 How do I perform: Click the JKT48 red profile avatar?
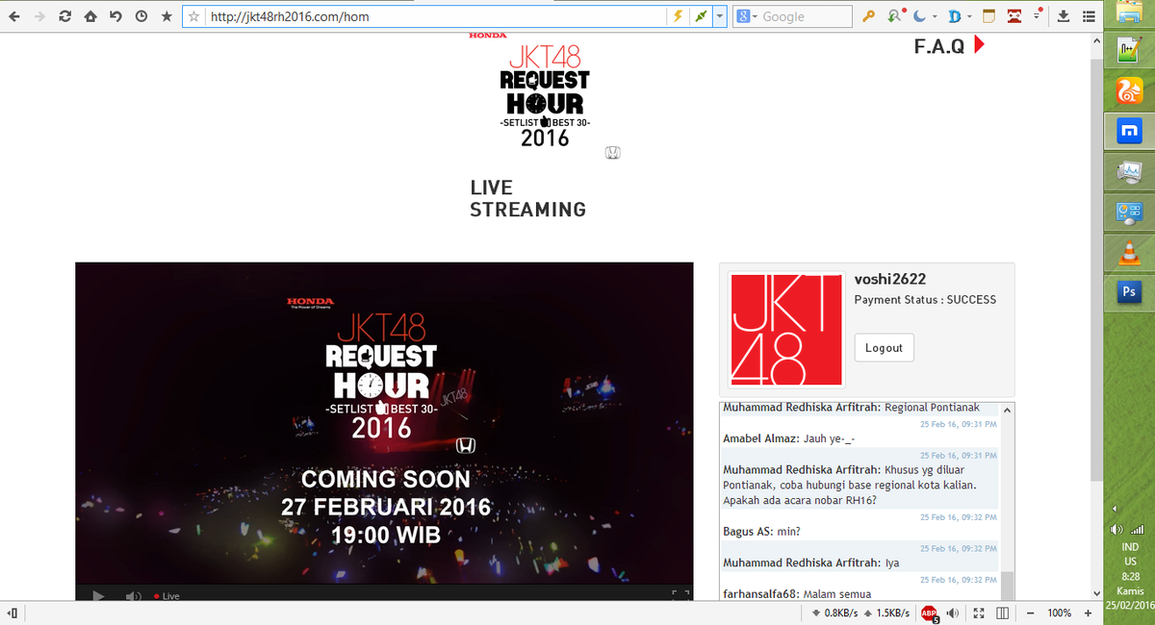tap(787, 330)
